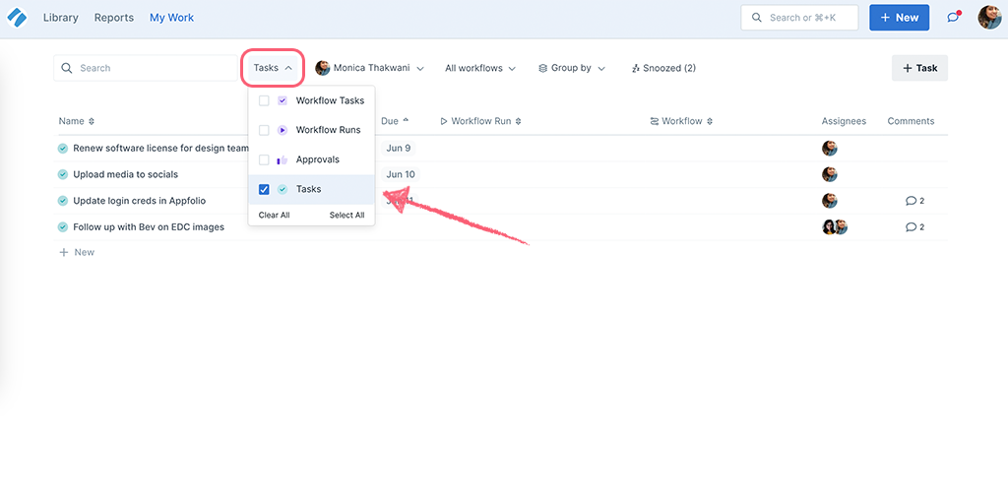Viewport: 1008px width, 504px height.
Task: Go to the Library tab
Action: (61, 18)
